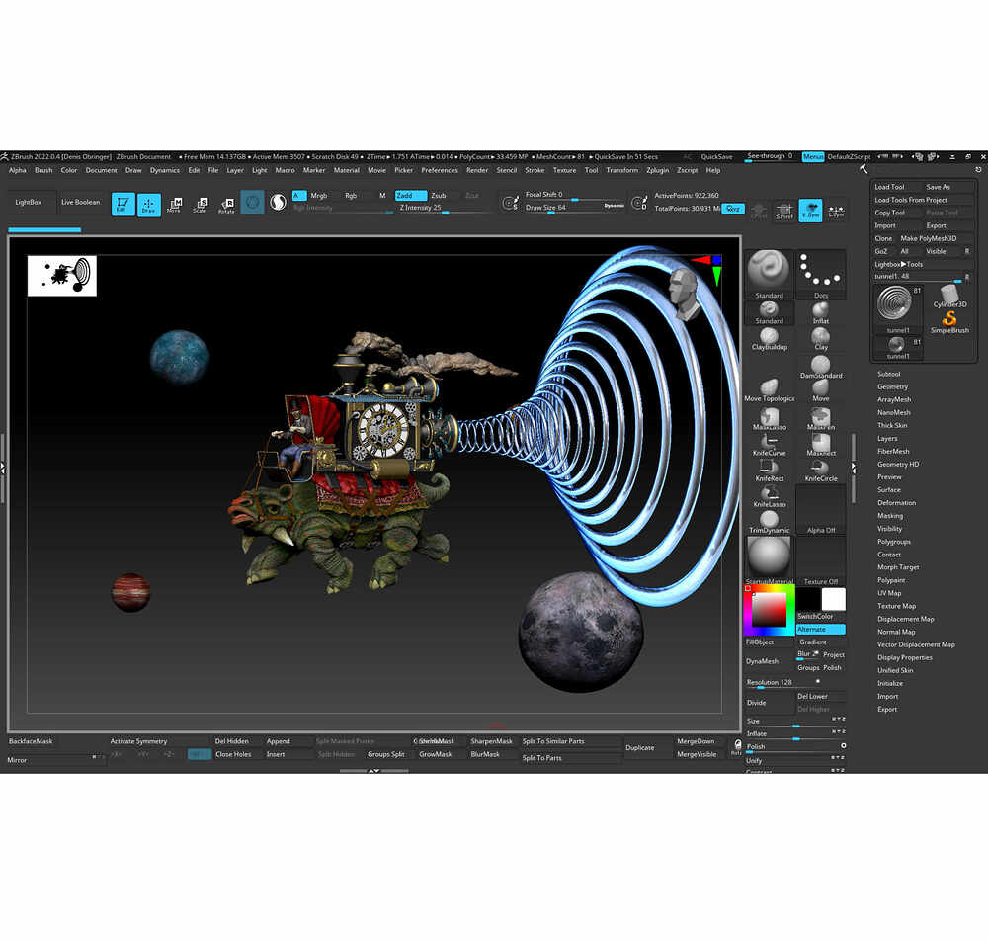Select the KnifeCurve brush
988x941 pixels.
pyautogui.click(x=769, y=445)
